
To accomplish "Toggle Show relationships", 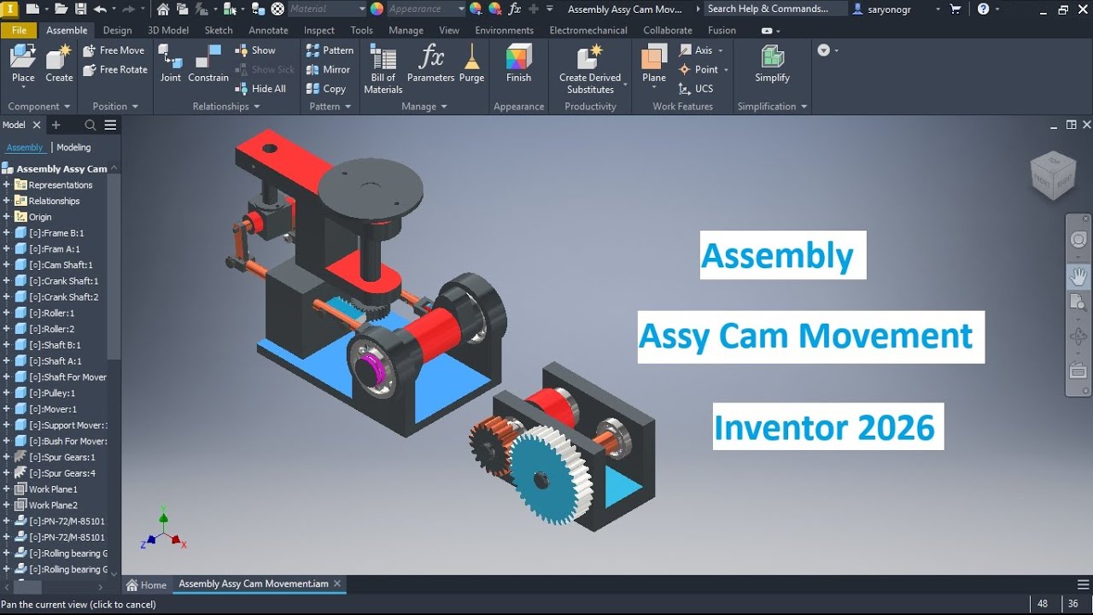I will click(255, 50).
